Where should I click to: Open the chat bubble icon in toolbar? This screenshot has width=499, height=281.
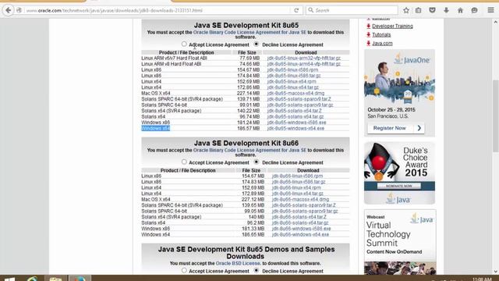[x=474, y=10]
